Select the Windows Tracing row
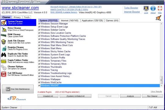Image resolution: width=165 pixels, height=110 pixels. [49, 70]
